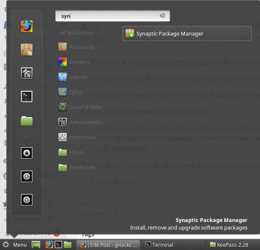
Task: Click the Quit power icon
Action: click(x=27, y=200)
